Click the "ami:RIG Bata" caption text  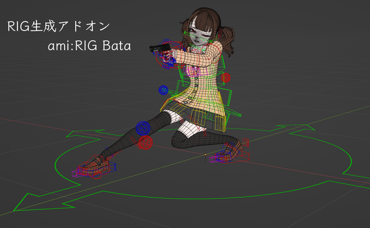pyautogui.click(x=89, y=45)
